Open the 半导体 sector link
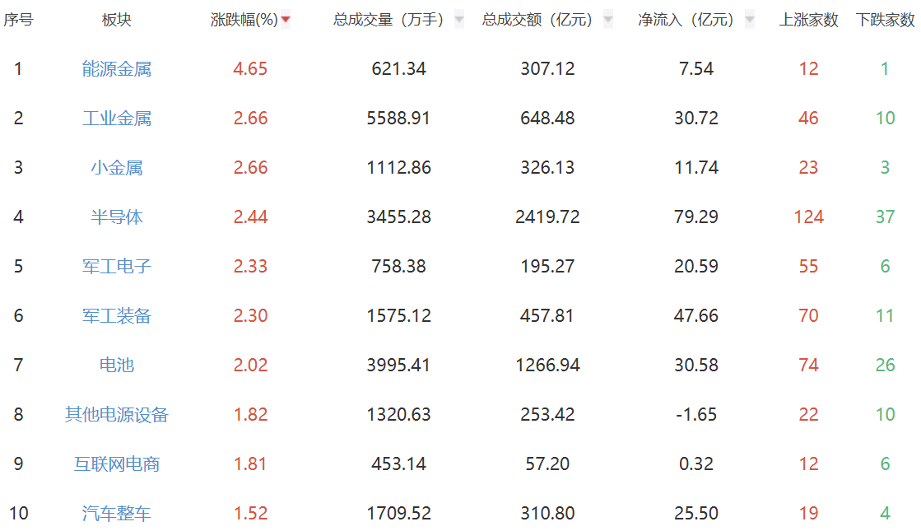Viewport: 921px width, 531px height. pyautogui.click(x=117, y=217)
